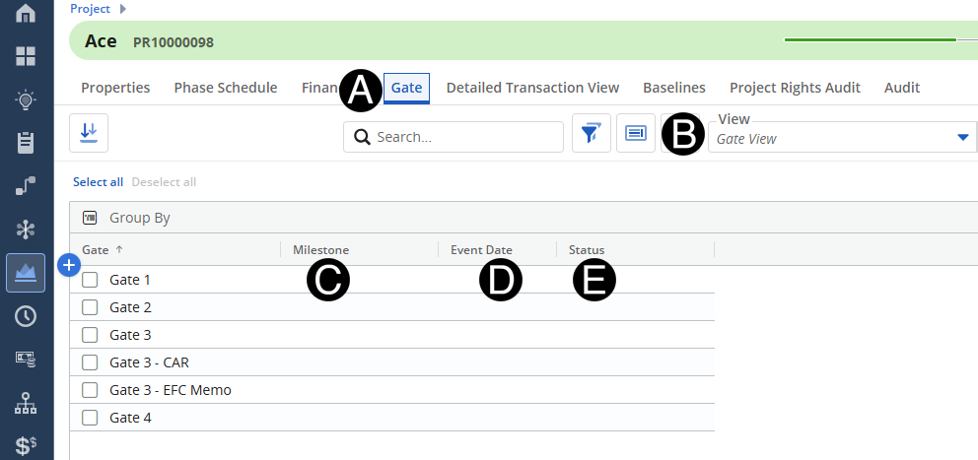Open the Gate View dropdown
The width and height of the screenshot is (978, 460).
click(x=962, y=138)
